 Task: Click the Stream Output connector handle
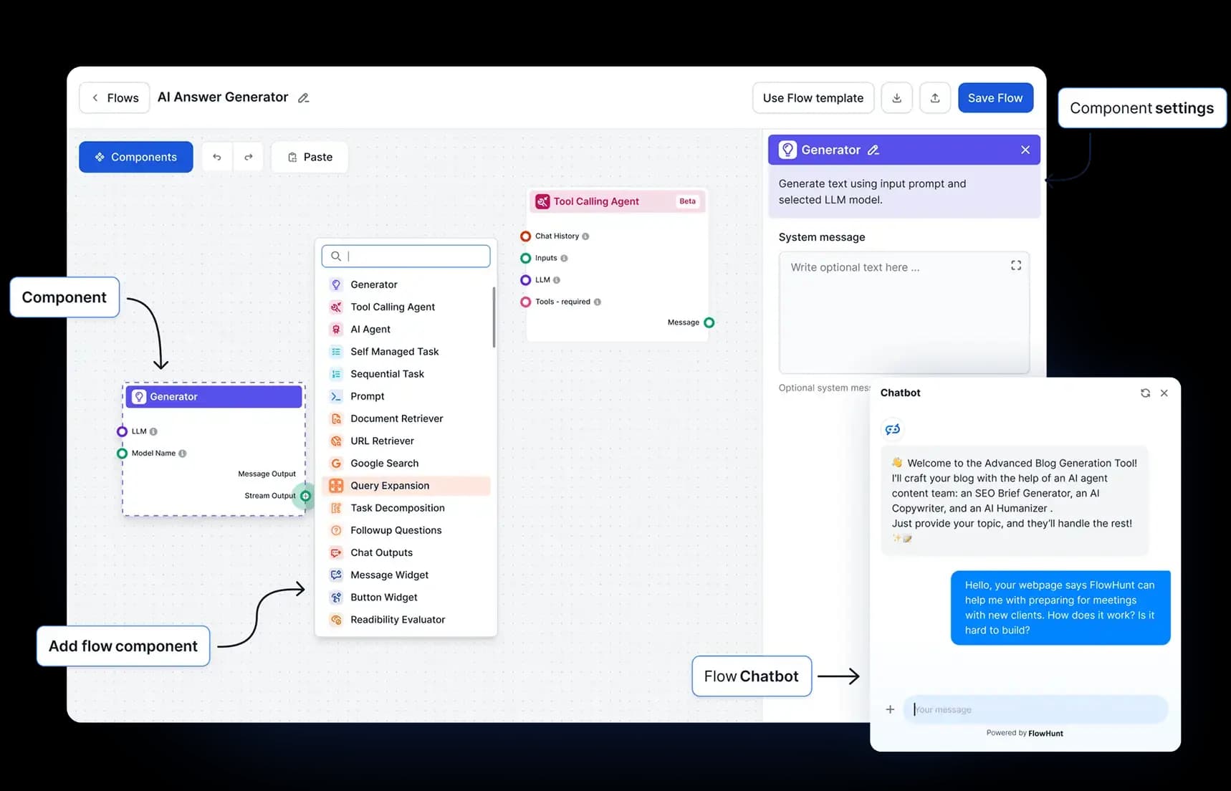point(305,496)
